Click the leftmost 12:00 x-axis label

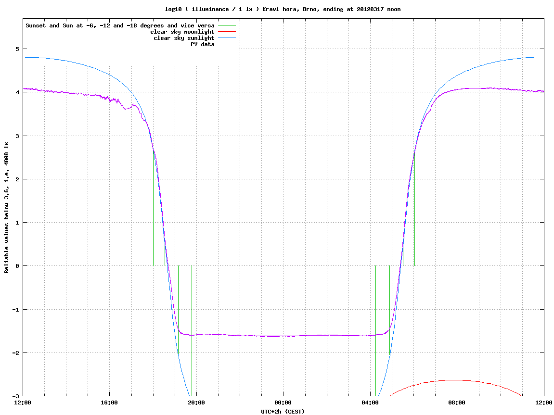23,402
